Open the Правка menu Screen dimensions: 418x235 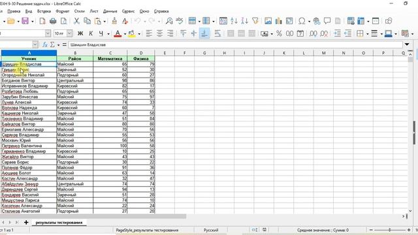pyautogui.click(x=14, y=11)
